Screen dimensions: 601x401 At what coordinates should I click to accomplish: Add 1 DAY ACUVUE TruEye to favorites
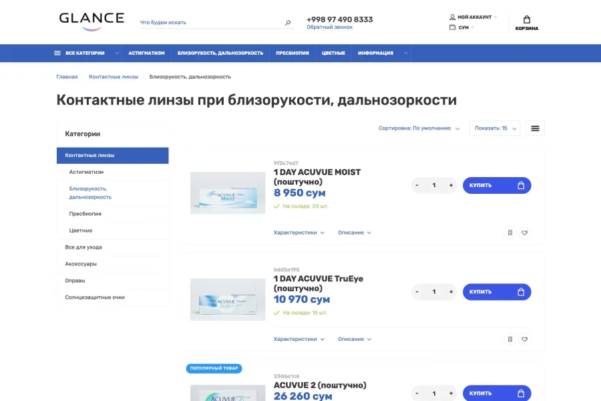coord(524,340)
